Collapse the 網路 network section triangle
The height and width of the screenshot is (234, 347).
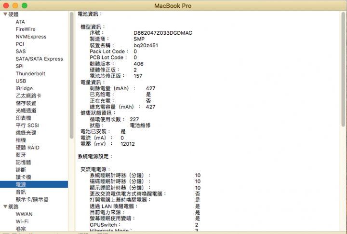point(5,206)
